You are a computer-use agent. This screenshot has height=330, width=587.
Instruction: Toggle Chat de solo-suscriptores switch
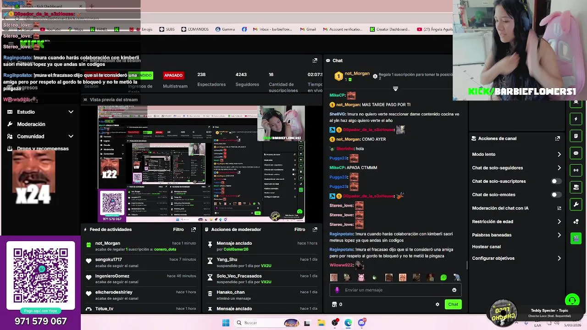click(555, 181)
